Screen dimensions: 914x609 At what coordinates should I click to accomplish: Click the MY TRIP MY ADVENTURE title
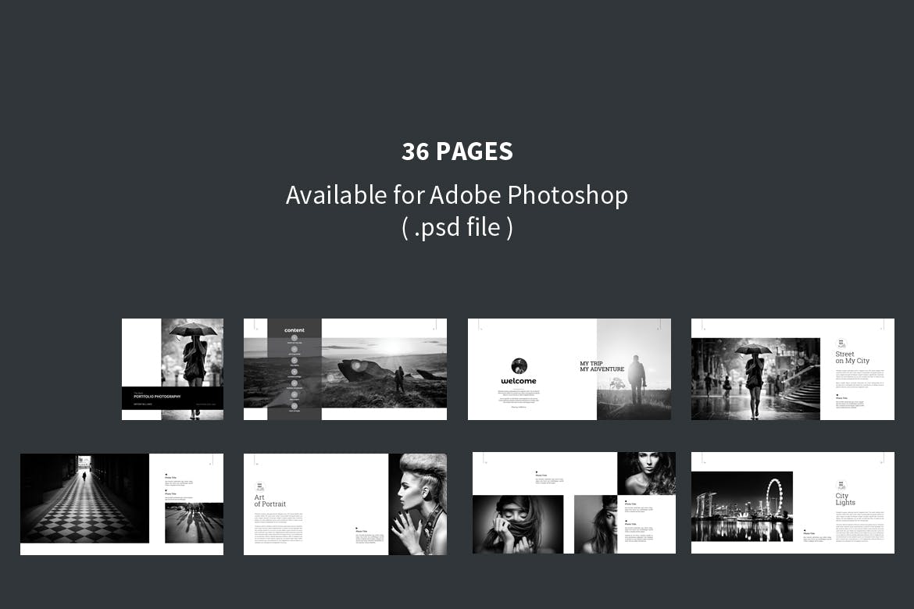602,366
